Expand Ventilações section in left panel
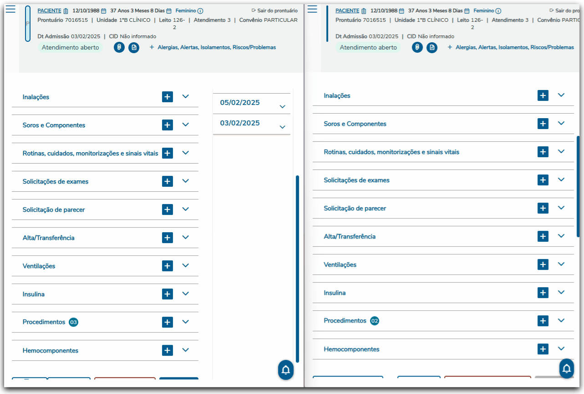The image size is (584, 394). click(185, 265)
